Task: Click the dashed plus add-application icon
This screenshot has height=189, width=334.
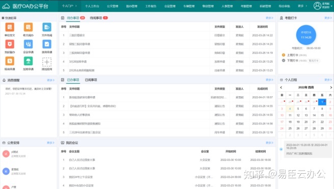Action: pos(47,62)
